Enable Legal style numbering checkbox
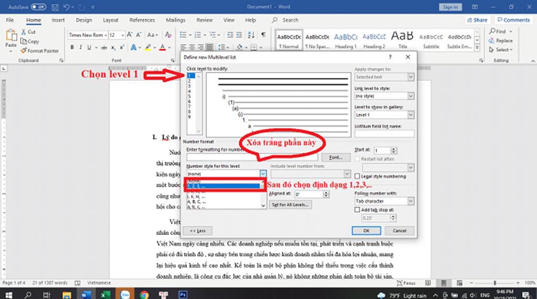This screenshot has height=299, width=537. pyautogui.click(x=357, y=176)
